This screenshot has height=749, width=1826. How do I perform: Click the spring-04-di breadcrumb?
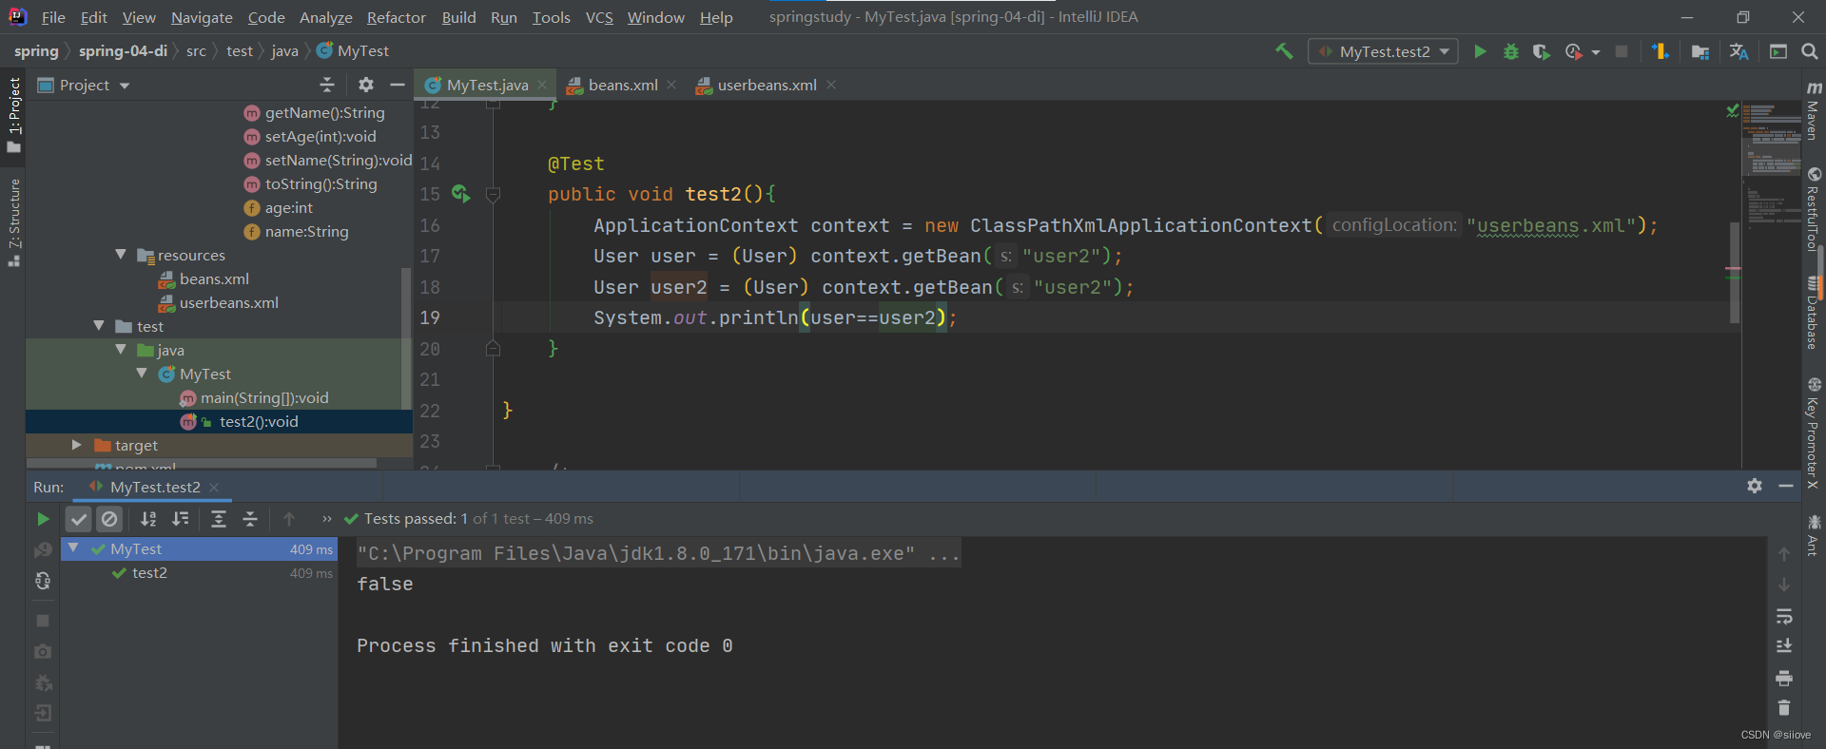click(x=123, y=51)
